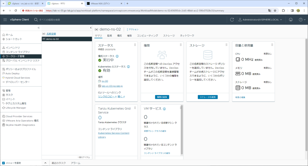This screenshot has width=308, height=166.
Task: Open ショートカット in the sidebar
Action: coord(14,39)
